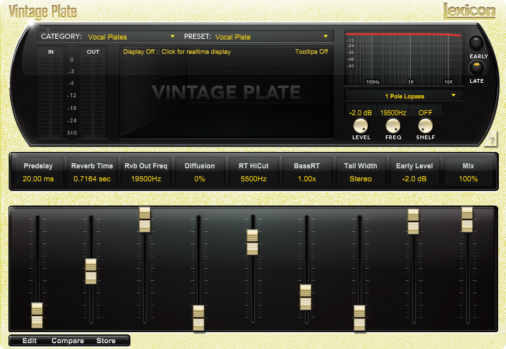
Task: Click the Mix 100% value
Action: coord(468,179)
